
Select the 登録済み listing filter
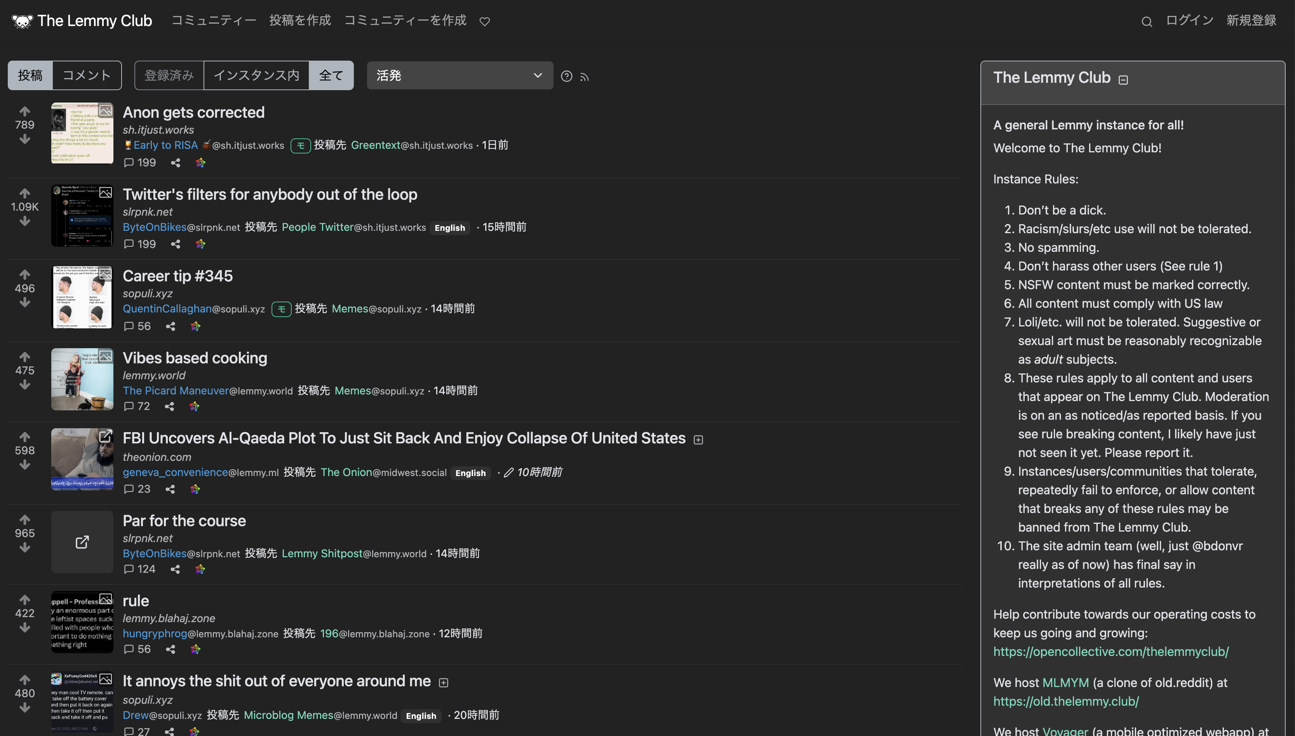pos(169,75)
